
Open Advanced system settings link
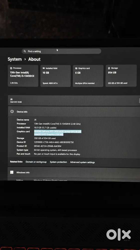82,162
